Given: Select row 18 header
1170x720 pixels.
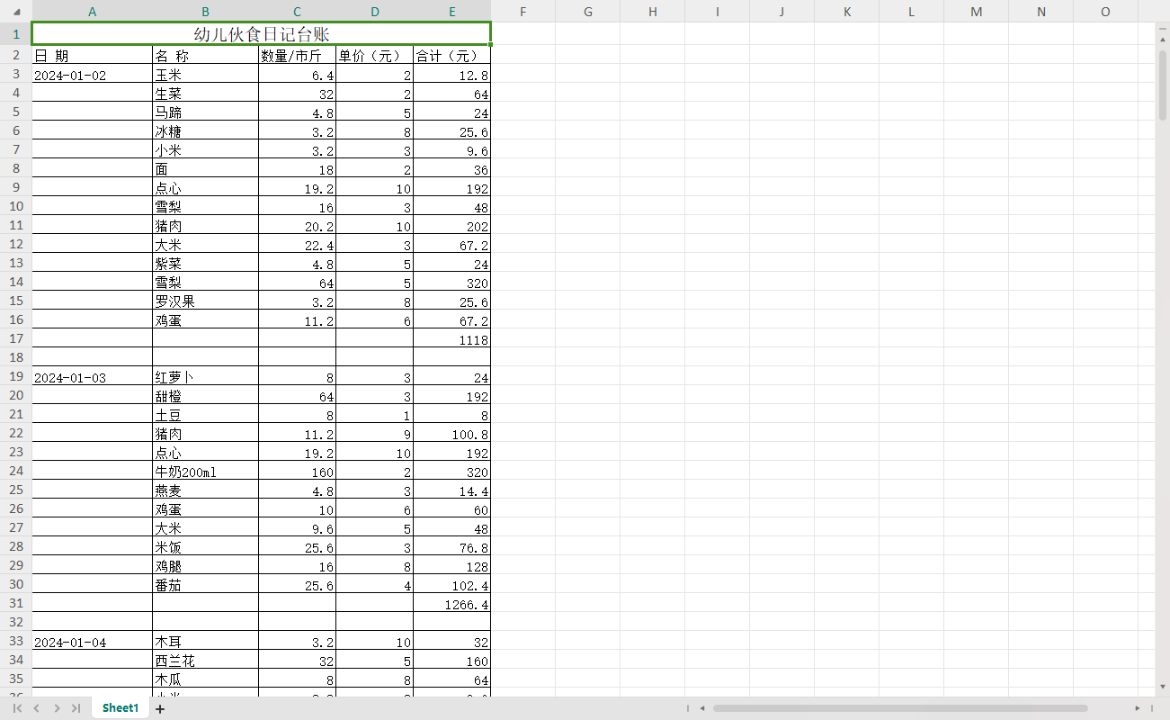Looking at the screenshot, I should (16, 357).
